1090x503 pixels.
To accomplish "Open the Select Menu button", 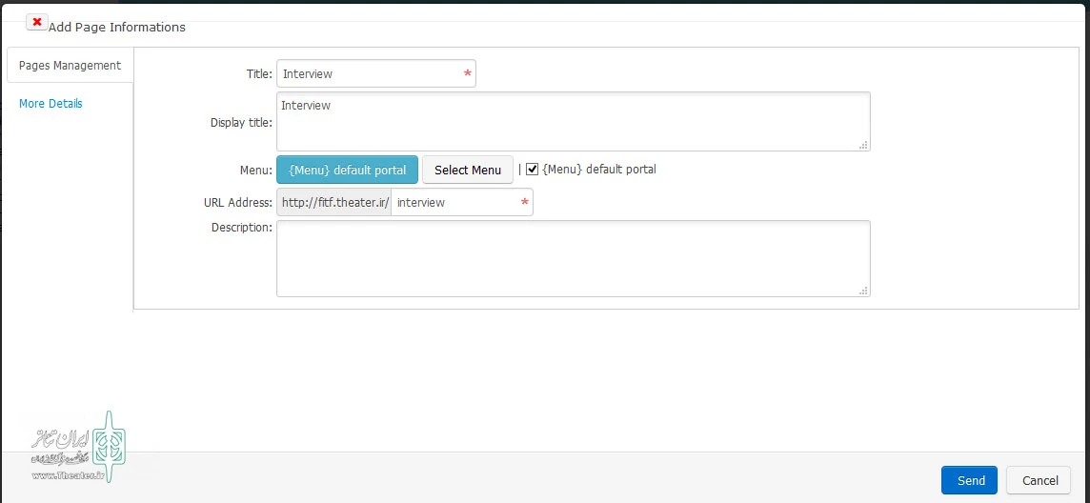I will (468, 170).
